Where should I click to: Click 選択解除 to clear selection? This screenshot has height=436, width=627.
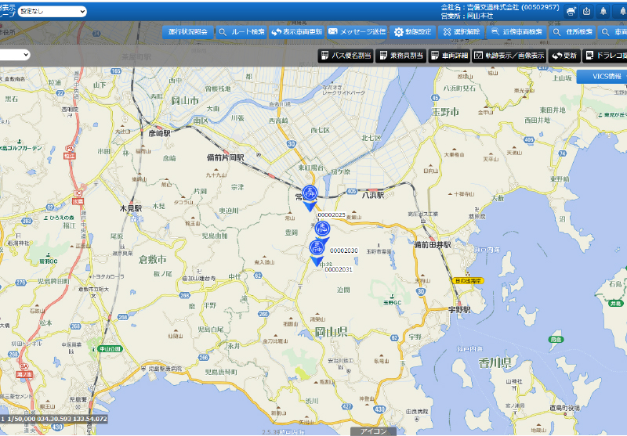[461, 32]
